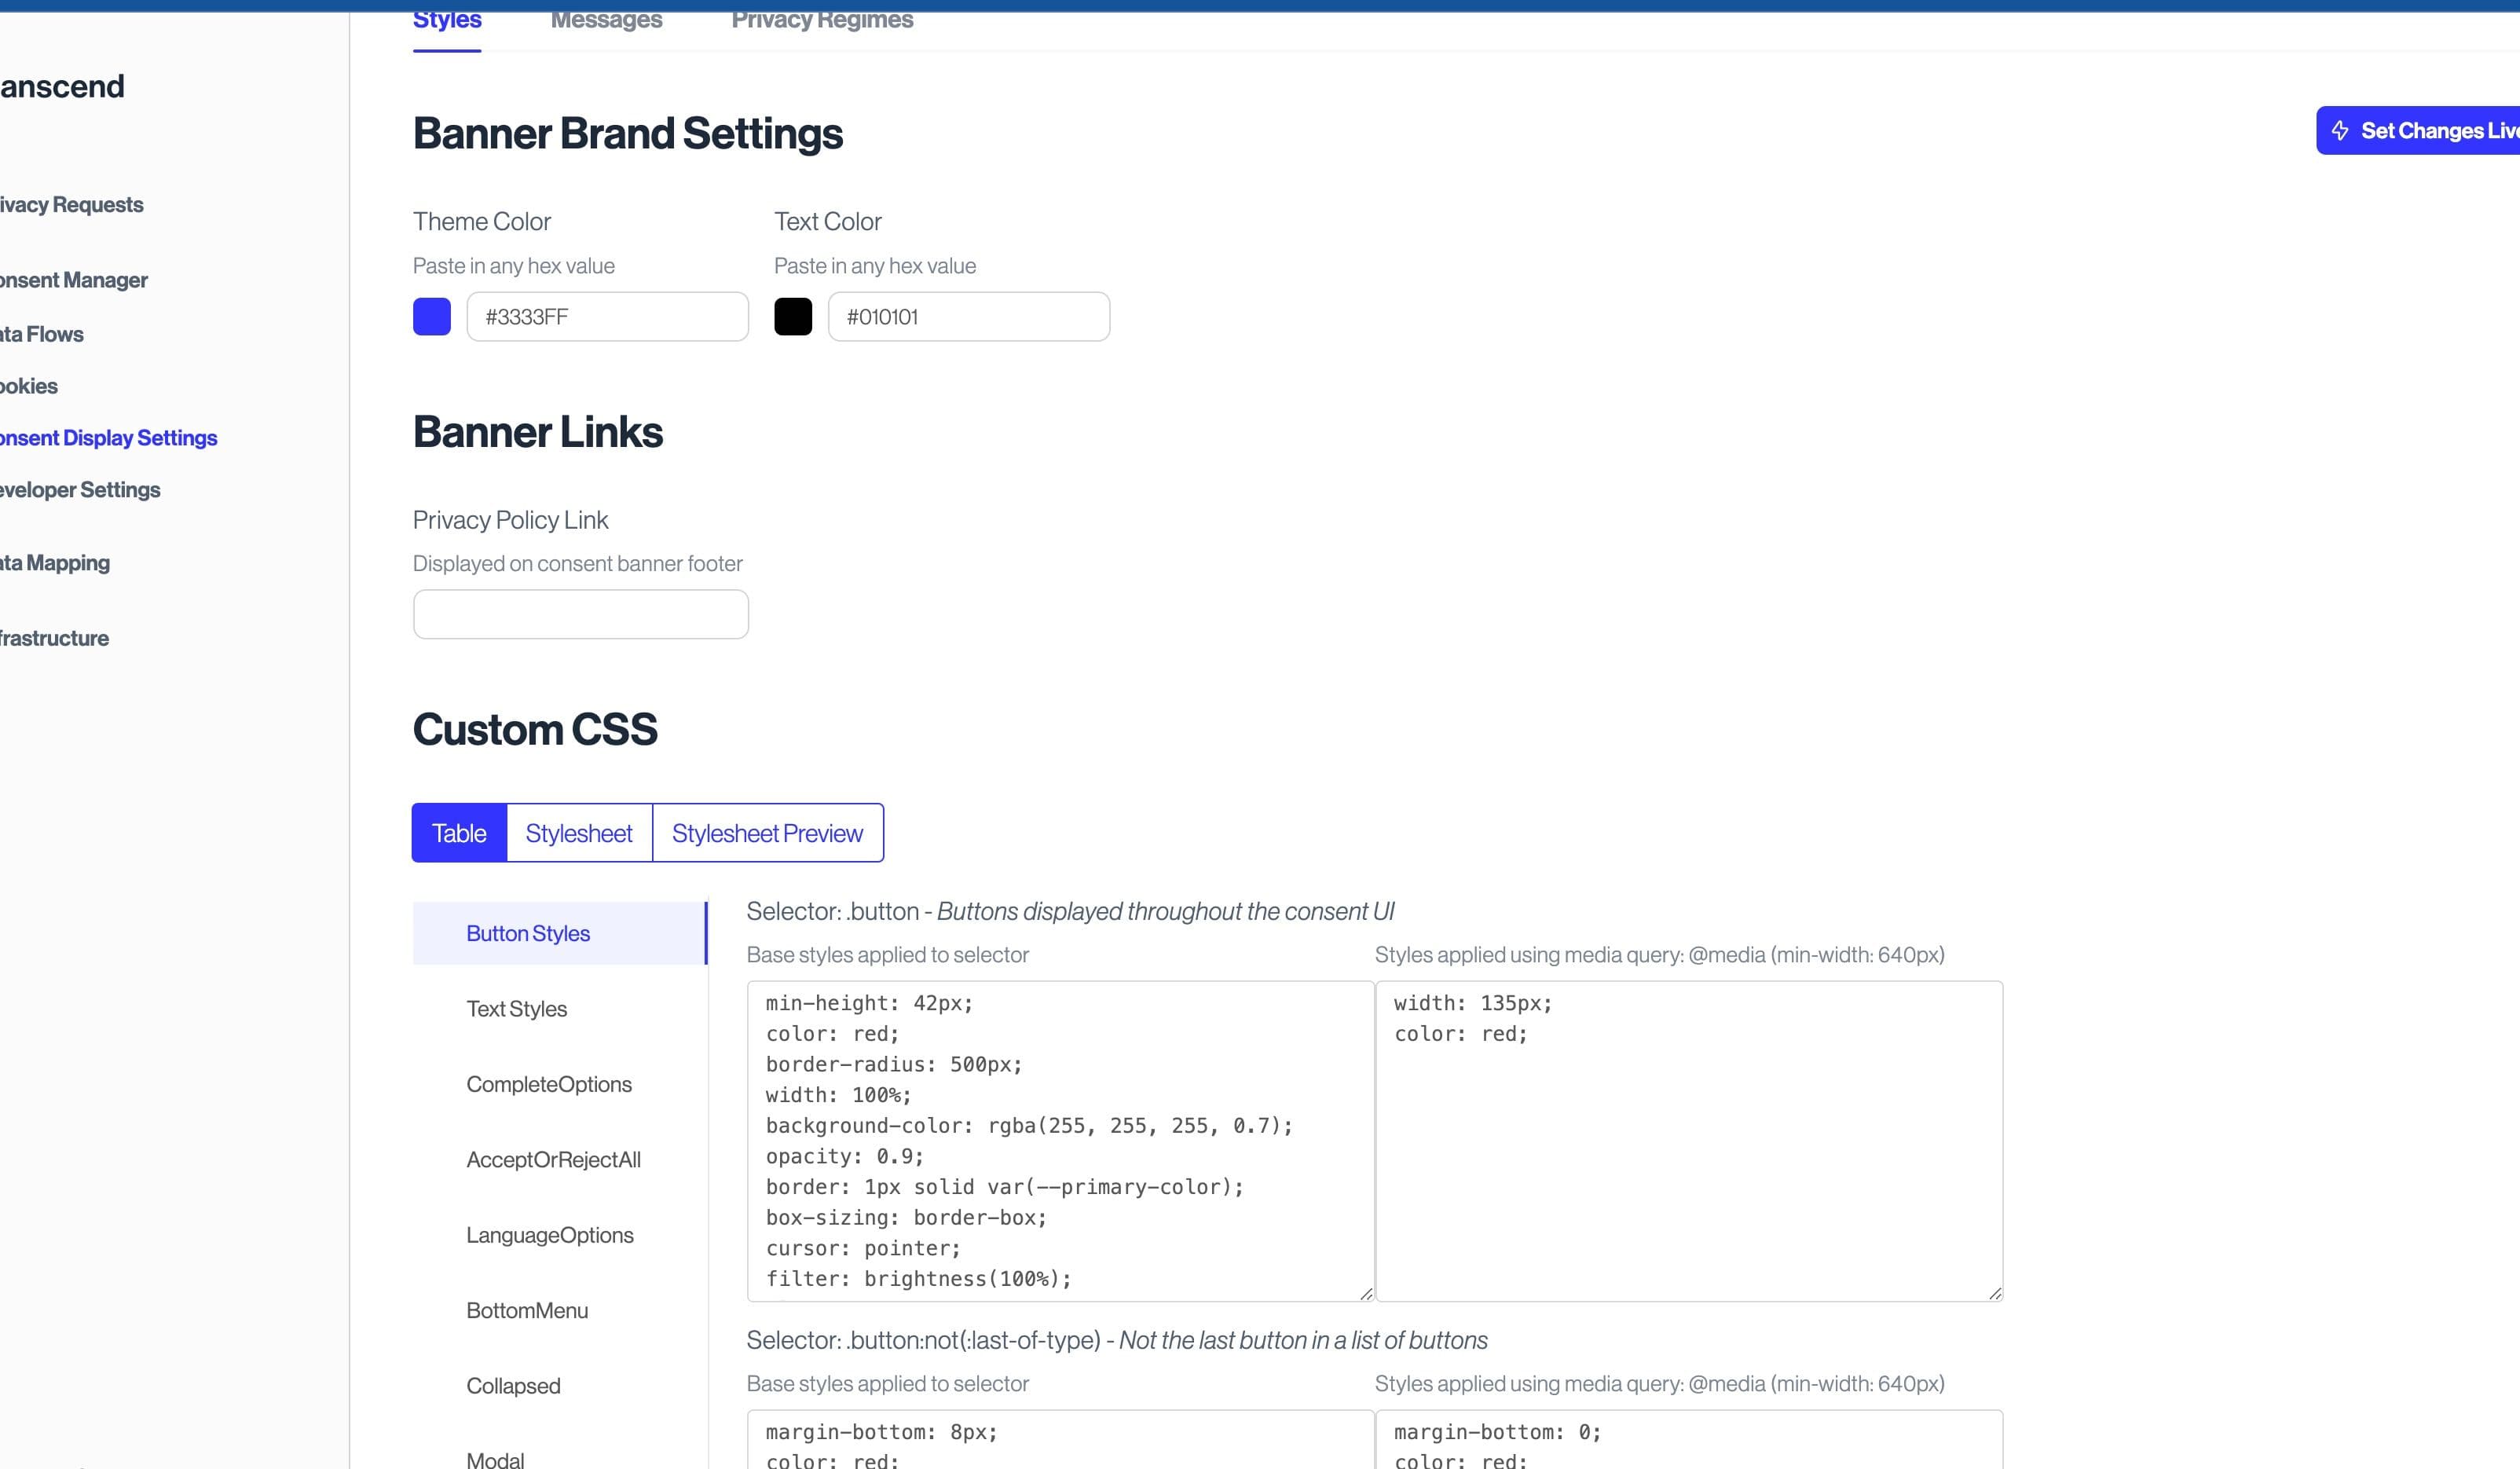Image resolution: width=2520 pixels, height=1469 pixels.
Task: Select AcceptOrRejectAll style section
Action: [553, 1160]
